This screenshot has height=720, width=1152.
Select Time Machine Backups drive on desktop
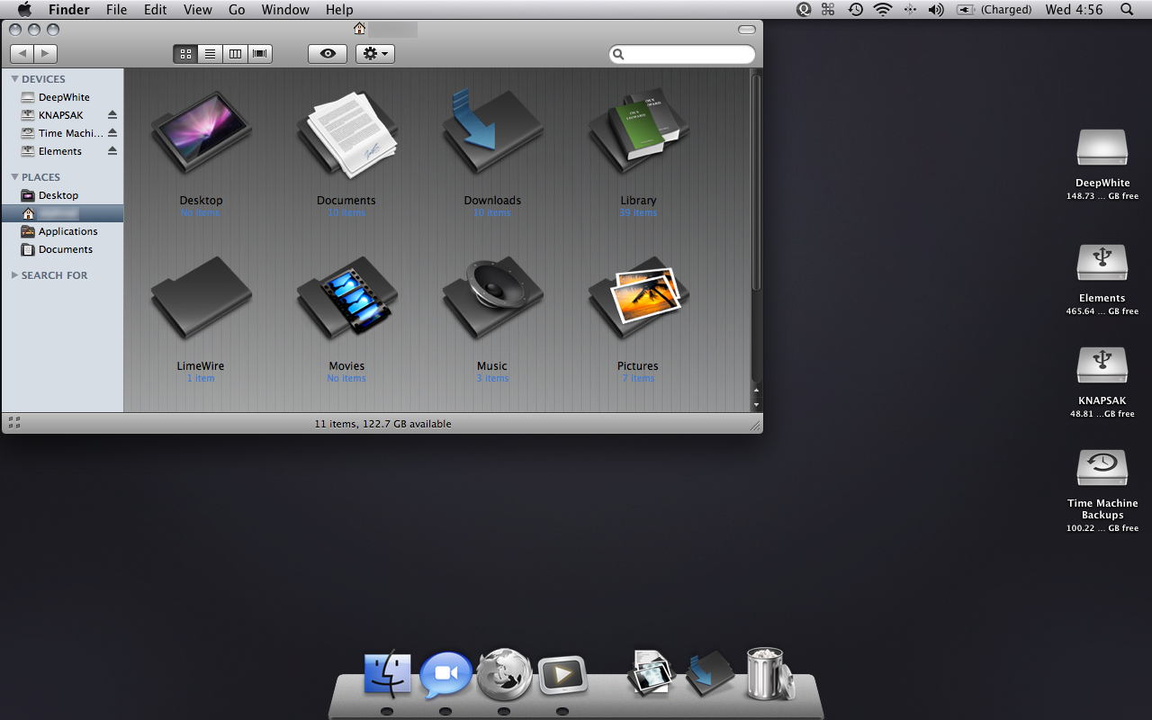pyautogui.click(x=1102, y=468)
